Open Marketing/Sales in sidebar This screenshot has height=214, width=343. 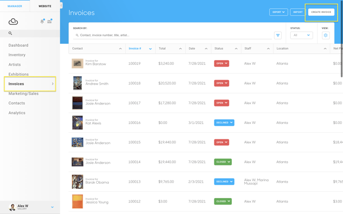pyautogui.click(x=23, y=94)
